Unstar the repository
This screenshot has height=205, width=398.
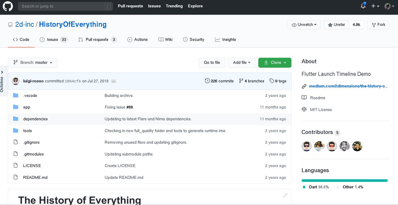coord(336,25)
